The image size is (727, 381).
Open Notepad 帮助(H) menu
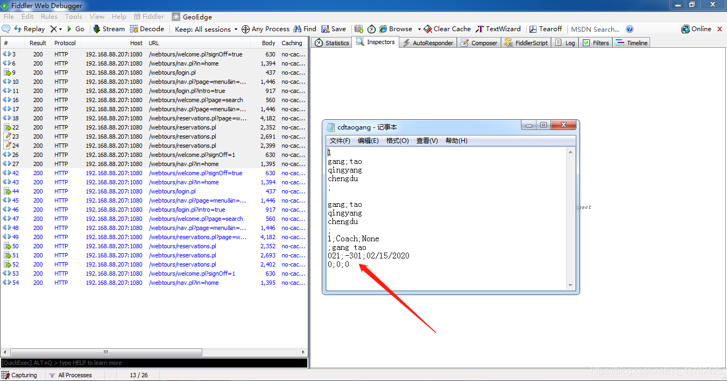[x=456, y=141]
